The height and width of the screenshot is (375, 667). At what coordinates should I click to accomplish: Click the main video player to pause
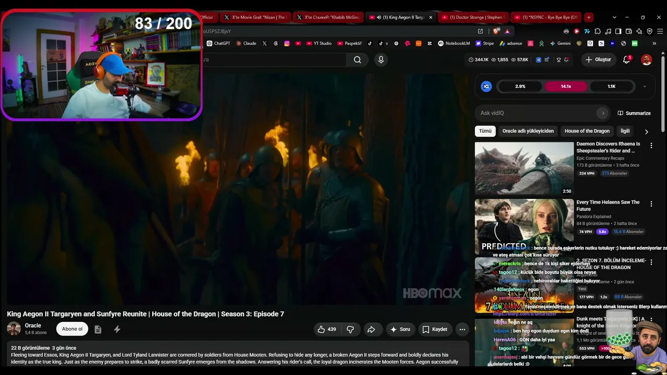(x=238, y=189)
